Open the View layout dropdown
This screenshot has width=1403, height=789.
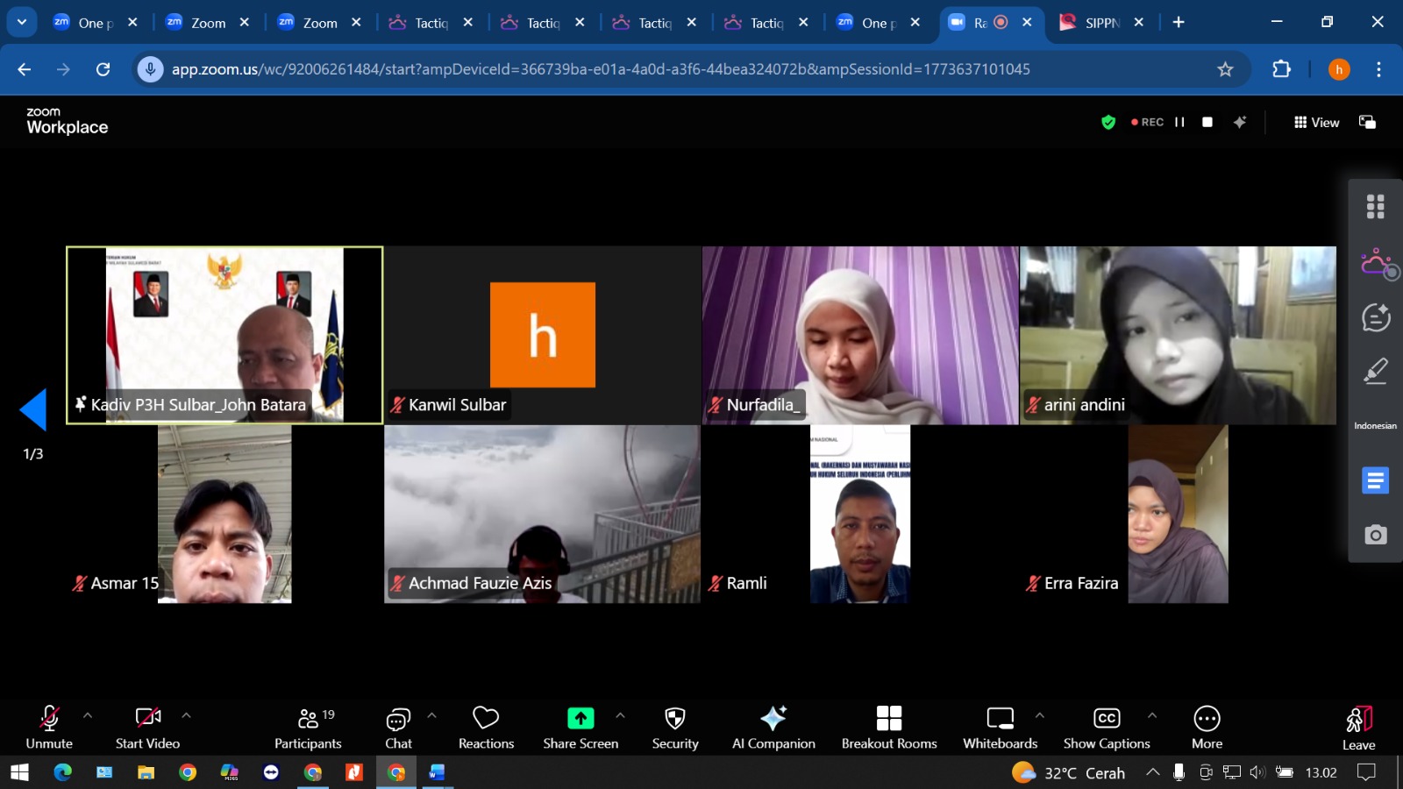click(x=1316, y=123)
